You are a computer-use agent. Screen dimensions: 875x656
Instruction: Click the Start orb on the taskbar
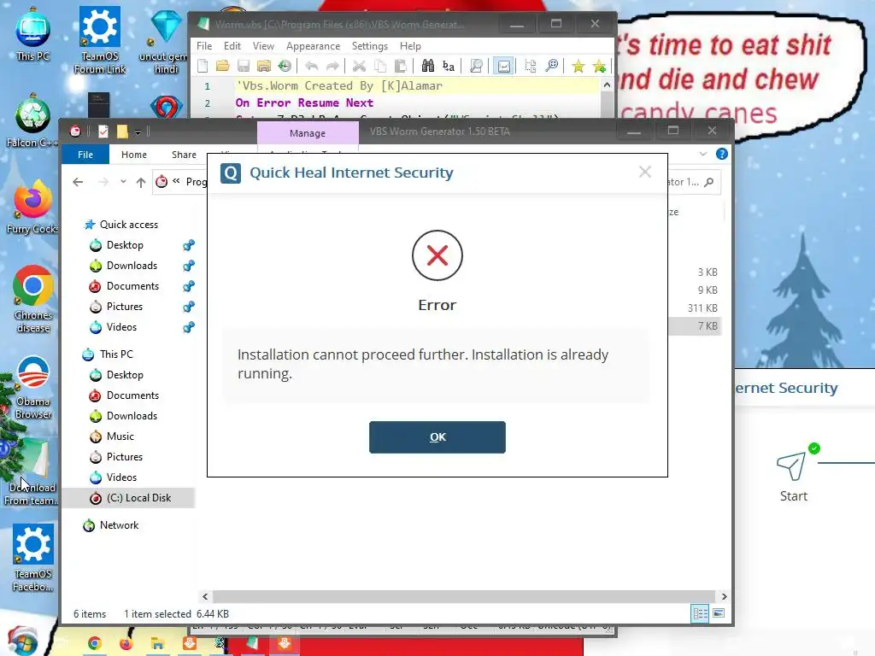coord(22,641)
